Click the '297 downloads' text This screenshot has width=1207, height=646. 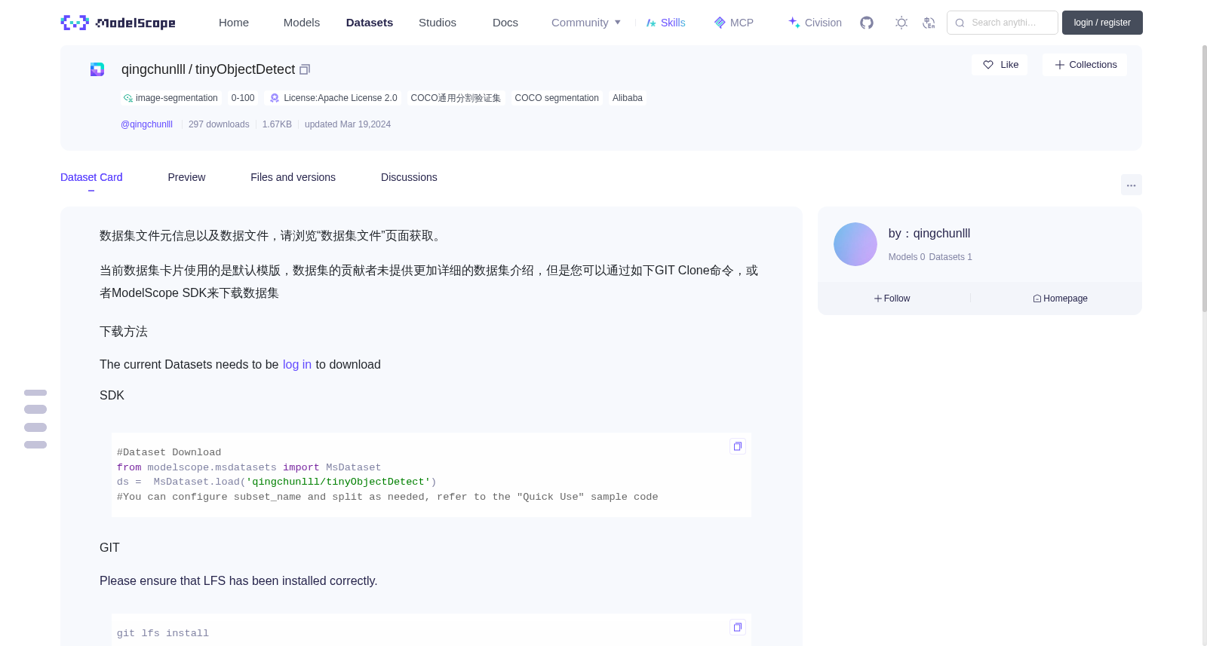click(219, 124)
